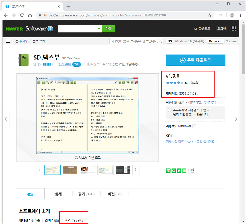Image resolution: width=246 pixels, height=224 pixels.
Task: Go to next software with right arrow
Action: coord(236,119)
